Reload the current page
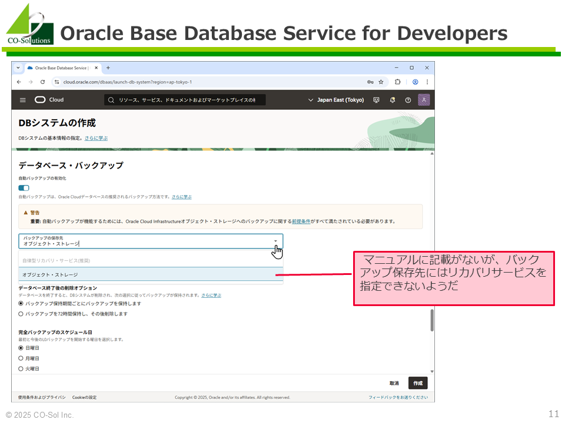 pos(42,82)
